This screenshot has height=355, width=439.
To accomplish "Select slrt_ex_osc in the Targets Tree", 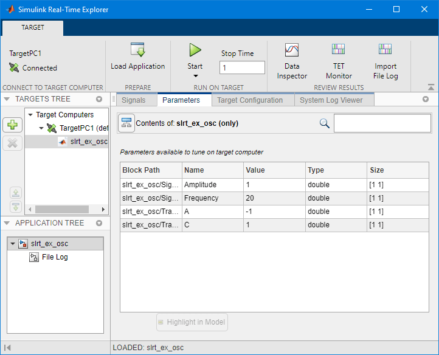I will click(67, 142).
